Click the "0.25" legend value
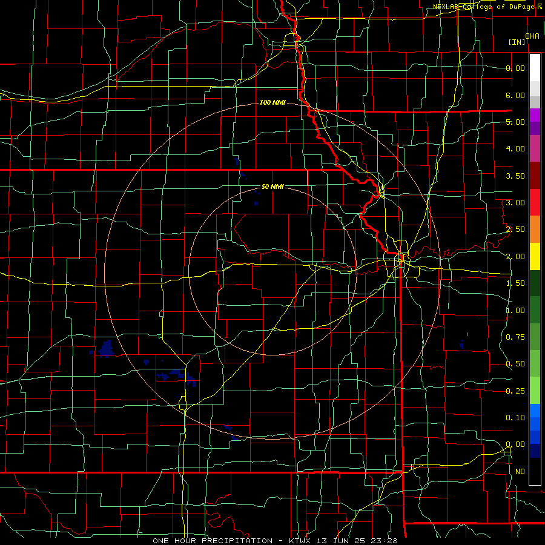This screenshot has height=545, width=545. click(515, 391)
